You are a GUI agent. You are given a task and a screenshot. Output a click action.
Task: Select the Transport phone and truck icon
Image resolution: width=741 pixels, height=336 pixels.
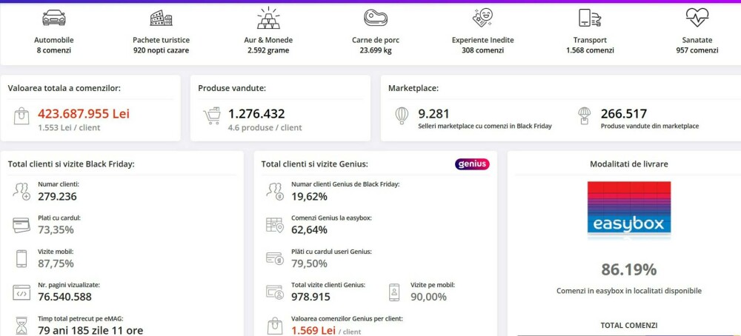pyautogui.click(x=590, y=18)
